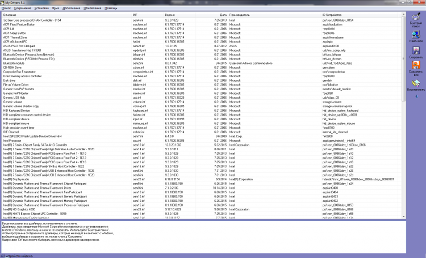The image size is (426, 258).
Task: Select the Intel(R) HD Graphics 4000 row
Action: [x=201, y=209]
